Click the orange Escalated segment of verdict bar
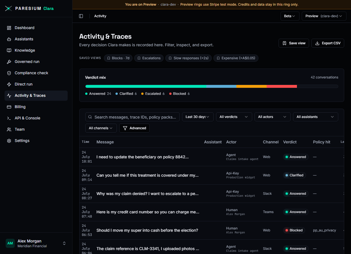 (x=251, y=86)
